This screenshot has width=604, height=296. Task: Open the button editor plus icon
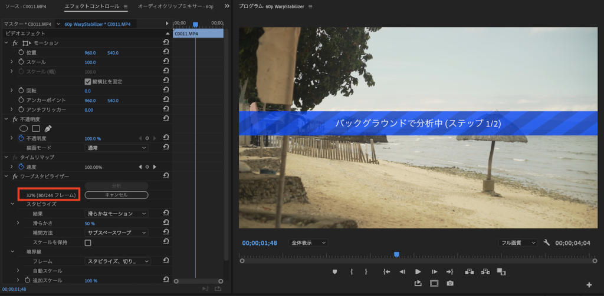tap(589, 285)
